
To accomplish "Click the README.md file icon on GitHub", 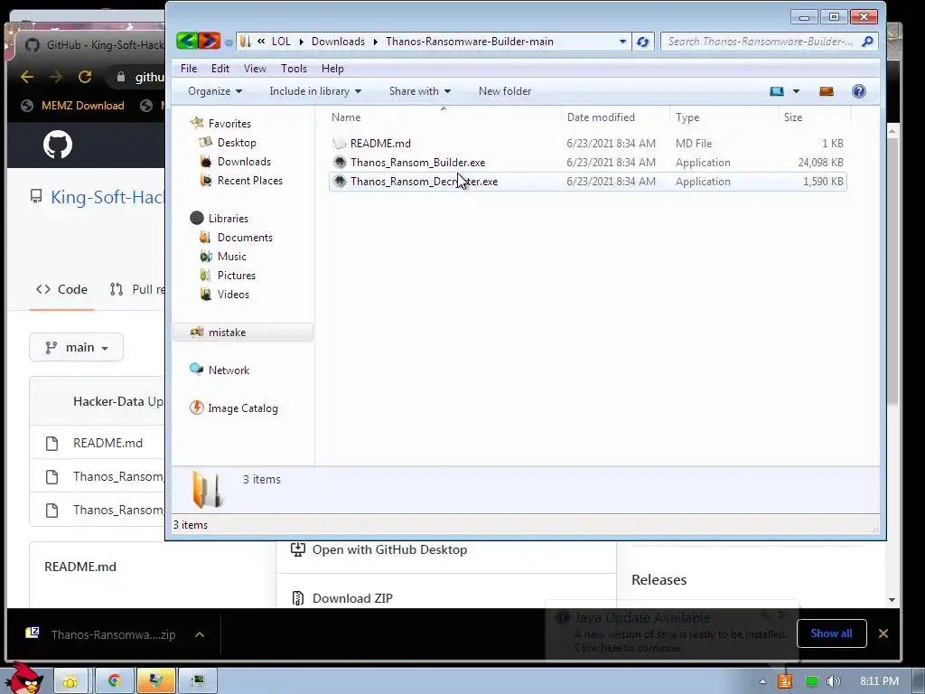I will (51, 443).
